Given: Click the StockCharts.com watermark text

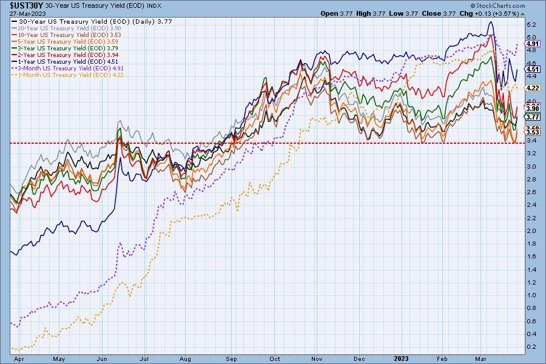Looking at the screenshot, I should [497, 5].
